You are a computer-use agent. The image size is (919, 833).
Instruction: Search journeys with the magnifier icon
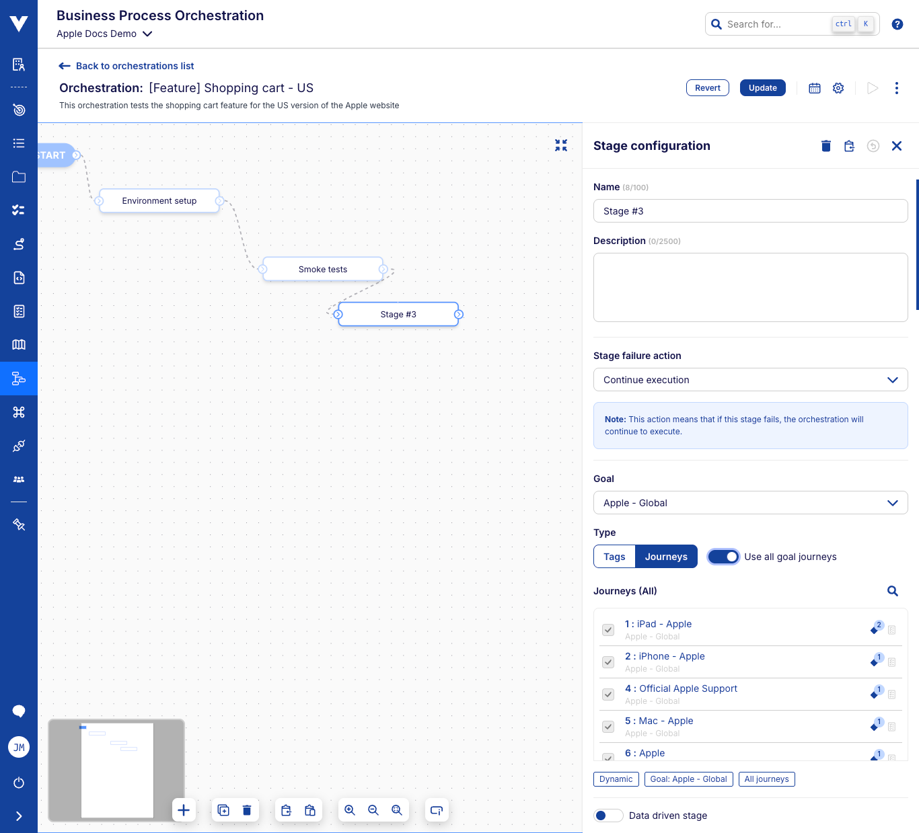(893, 591)
